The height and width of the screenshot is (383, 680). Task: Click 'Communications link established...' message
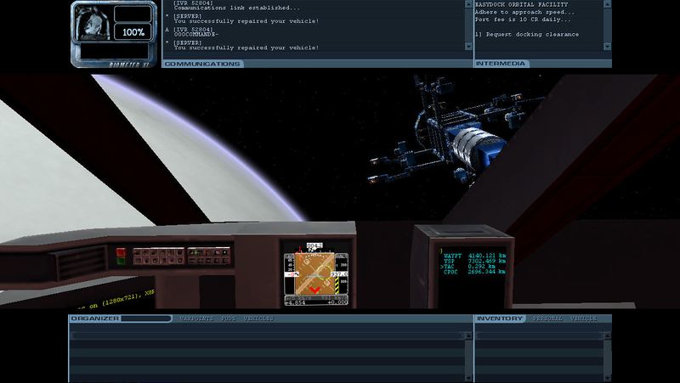tap(237, 8)
